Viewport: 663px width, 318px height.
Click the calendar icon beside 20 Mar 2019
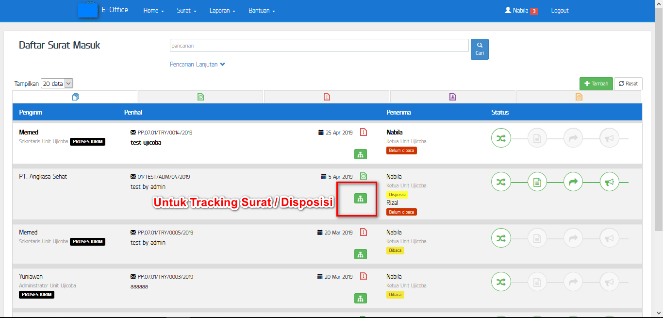[321, 233]
